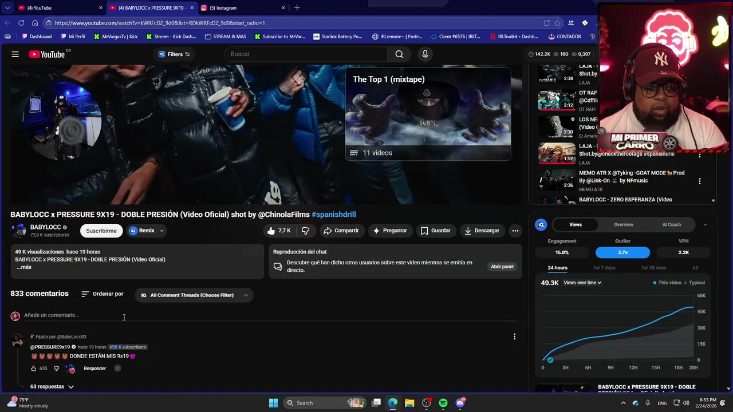Open the STREAM & MAS bookmarks folder
This screenshot has width=733, height=412.
click(x=224, y=37)
